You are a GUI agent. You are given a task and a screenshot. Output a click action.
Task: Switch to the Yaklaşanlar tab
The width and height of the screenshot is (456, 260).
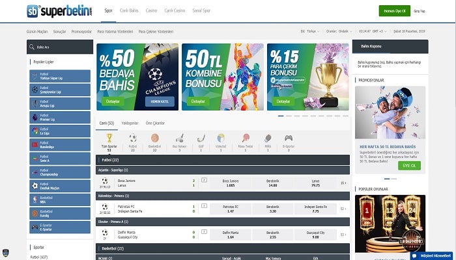tap(131, 123)
